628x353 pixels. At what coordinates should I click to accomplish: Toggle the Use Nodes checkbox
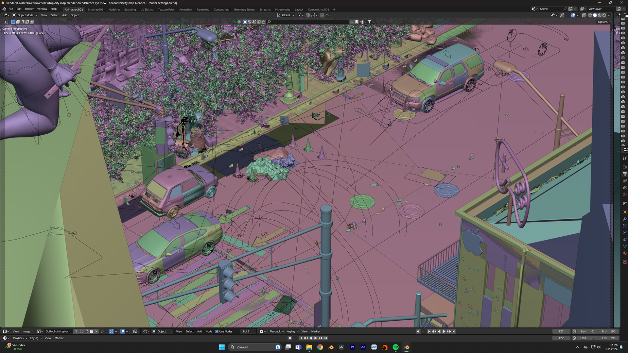[217, 331]
